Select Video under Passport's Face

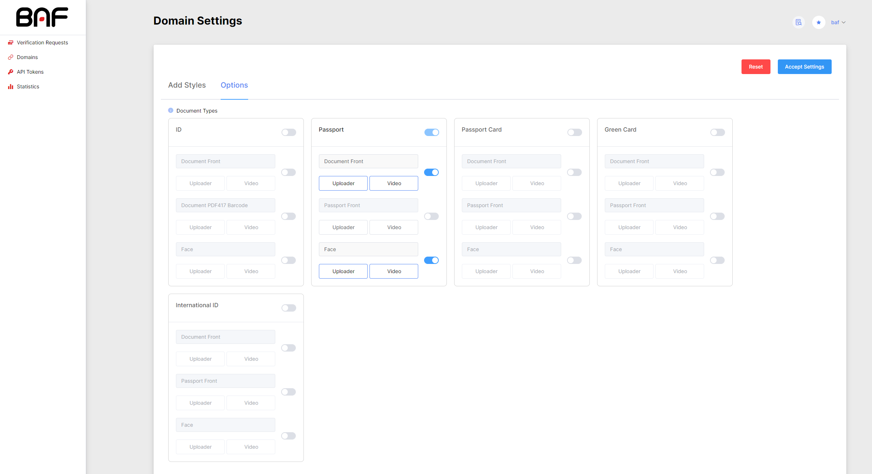coord(394,271)
